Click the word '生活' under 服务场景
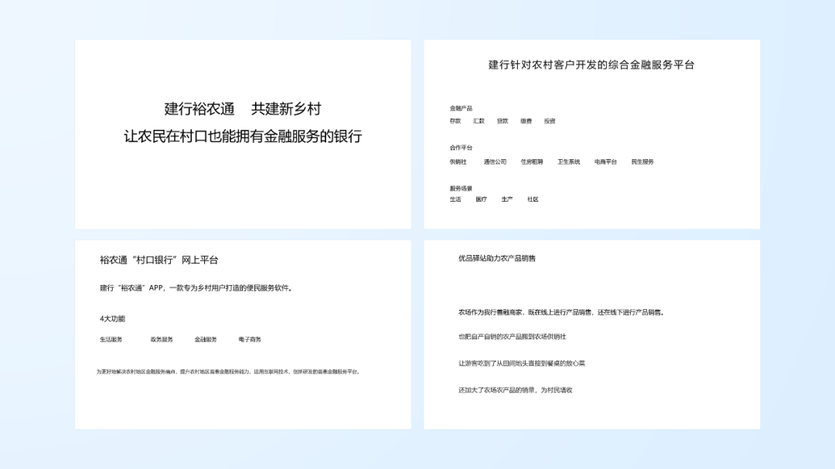This screenshot has width=835, height=469. (455, 199)
